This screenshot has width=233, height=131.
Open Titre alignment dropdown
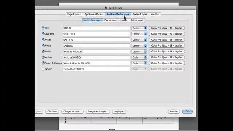click(x=139, y=28)
